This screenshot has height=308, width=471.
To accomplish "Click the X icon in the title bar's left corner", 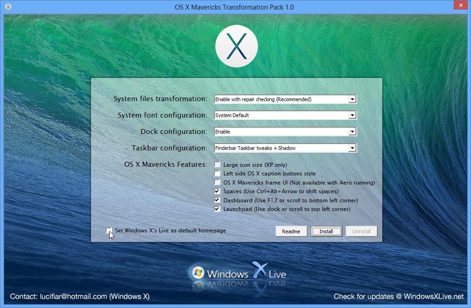I will tap(8, 7).
